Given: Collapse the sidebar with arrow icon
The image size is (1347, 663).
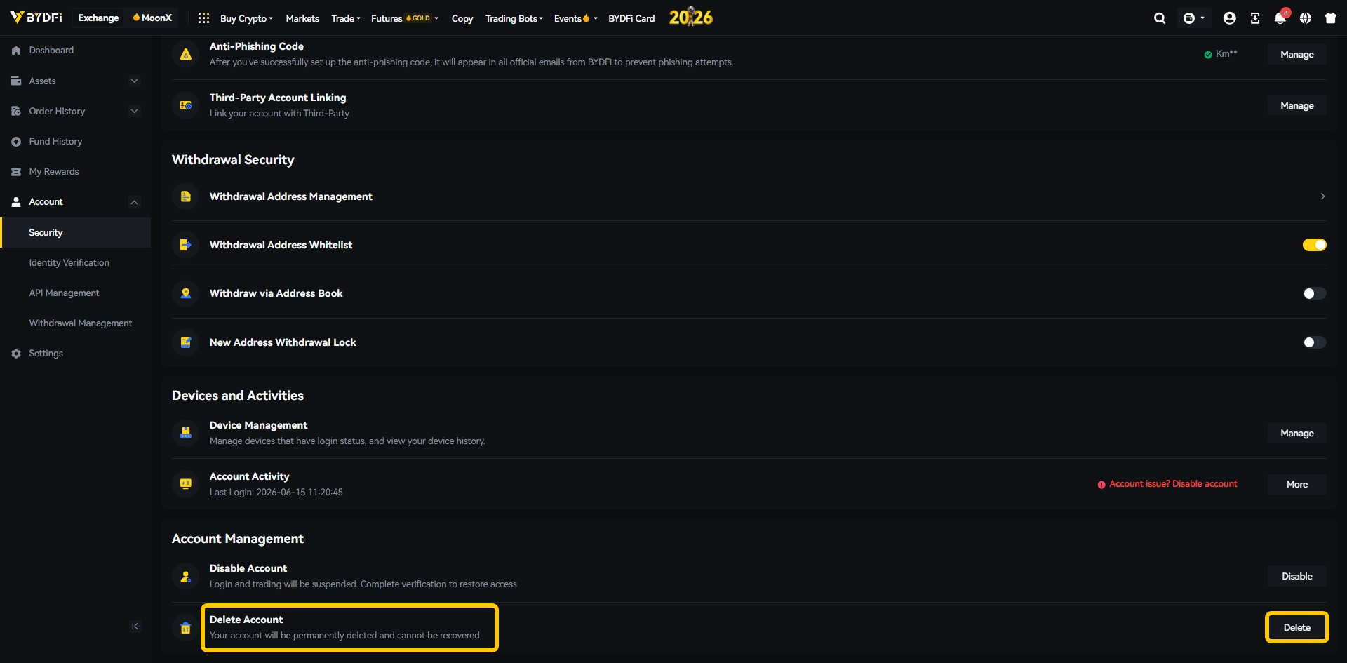Looking at the screenshot, I should pyautogui.click(x=135, y=627).
